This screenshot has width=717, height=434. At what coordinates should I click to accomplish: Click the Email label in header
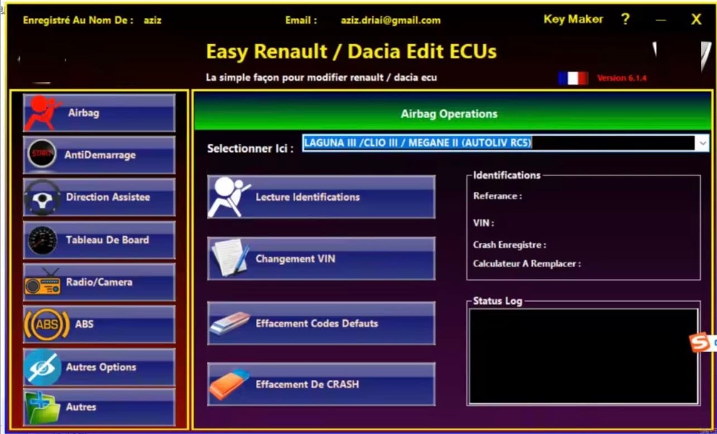click(x=301, y=21)
